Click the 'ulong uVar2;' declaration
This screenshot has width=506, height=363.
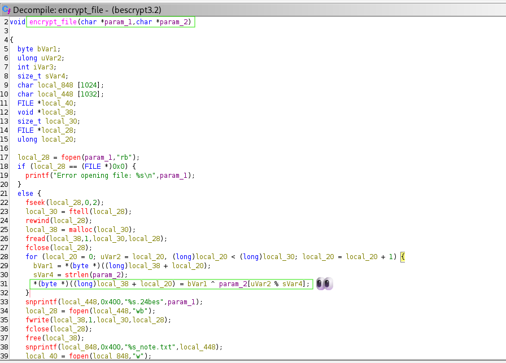(x=41, y=58)
